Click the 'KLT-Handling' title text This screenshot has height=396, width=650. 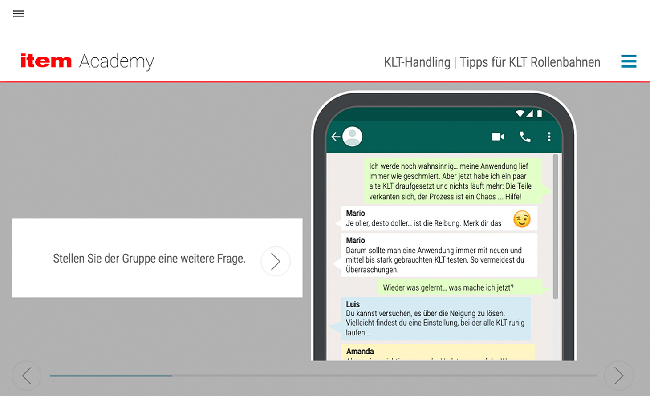pyautogui.click(x=417, y=62)
